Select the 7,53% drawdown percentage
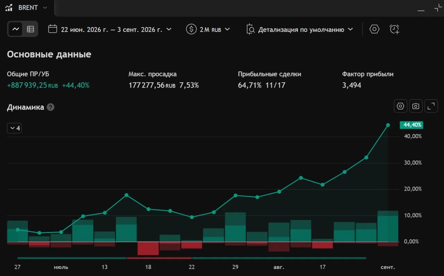 point(189,85)
